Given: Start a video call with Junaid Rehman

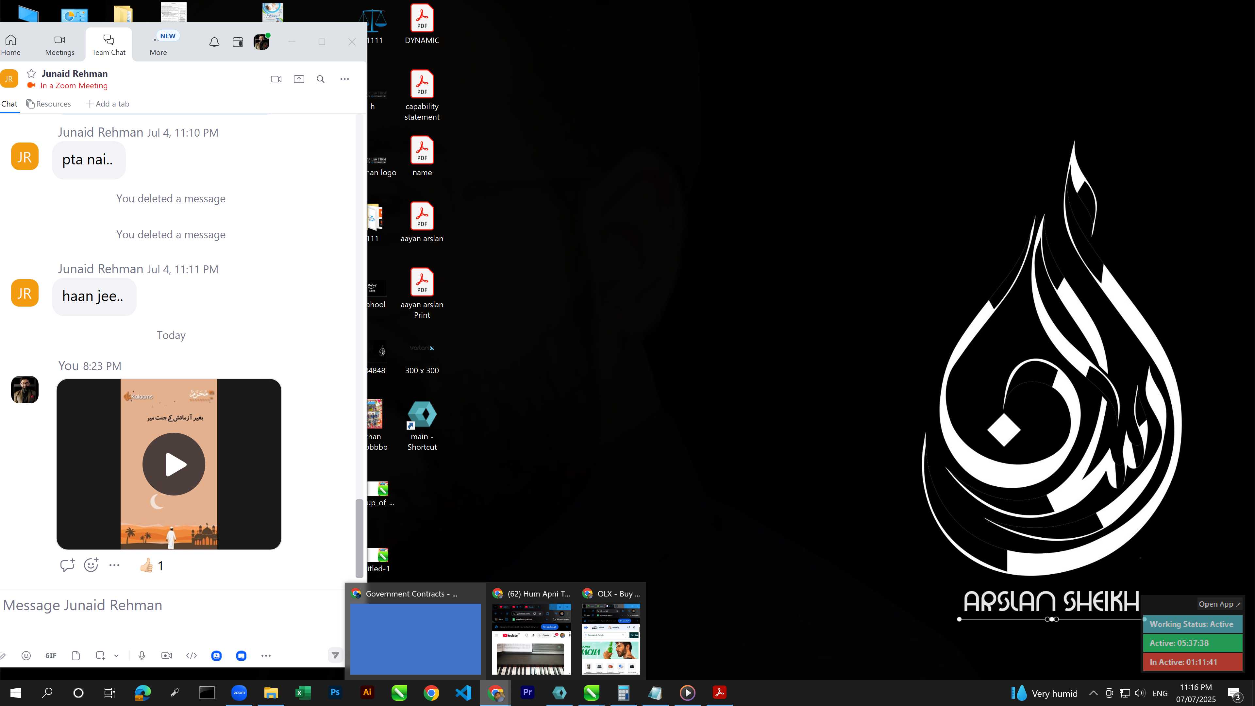Looking at the screenshot, I should pos(276,79).
